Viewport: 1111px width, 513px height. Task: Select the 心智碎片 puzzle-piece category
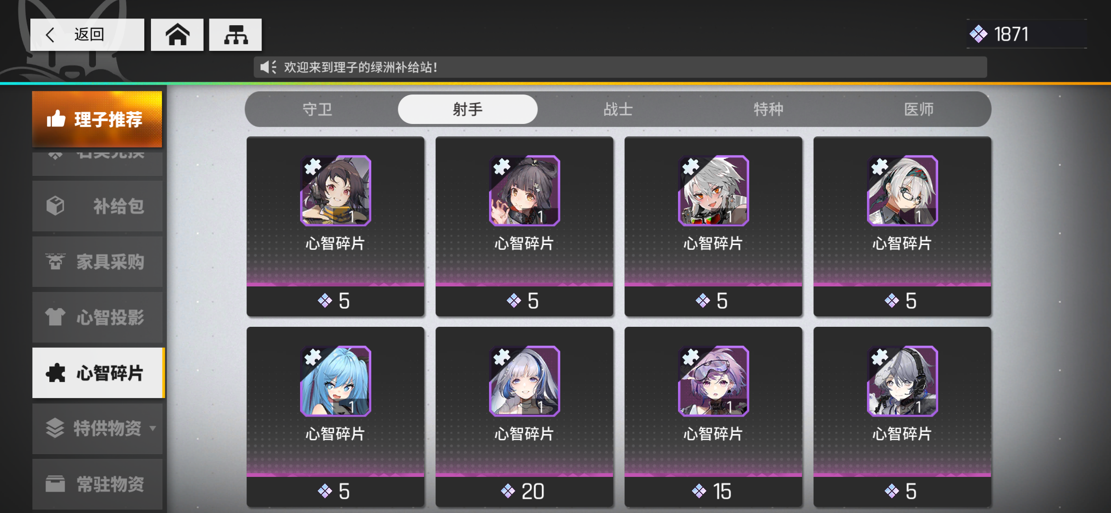(x=98, y=373)
